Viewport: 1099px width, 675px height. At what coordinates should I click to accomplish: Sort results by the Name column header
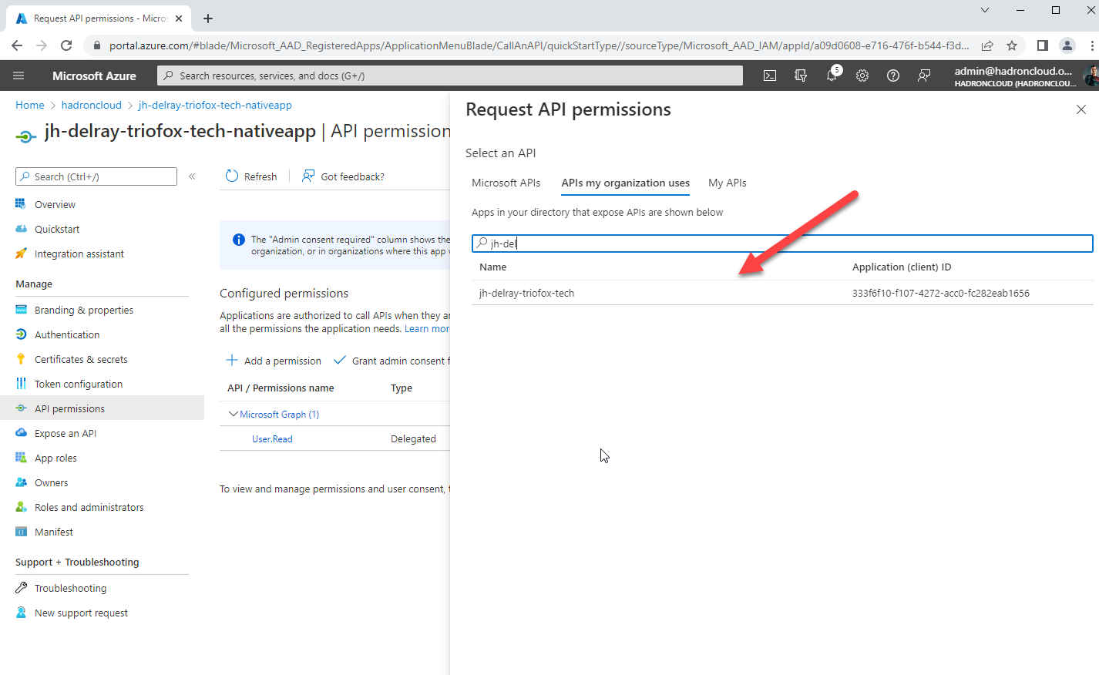493,267
